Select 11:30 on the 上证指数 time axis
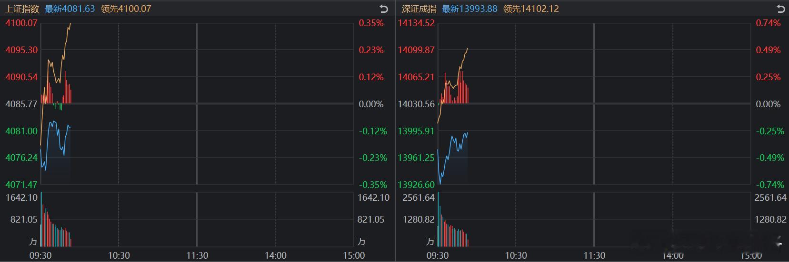The image size is (789, 262). [197, 256]
